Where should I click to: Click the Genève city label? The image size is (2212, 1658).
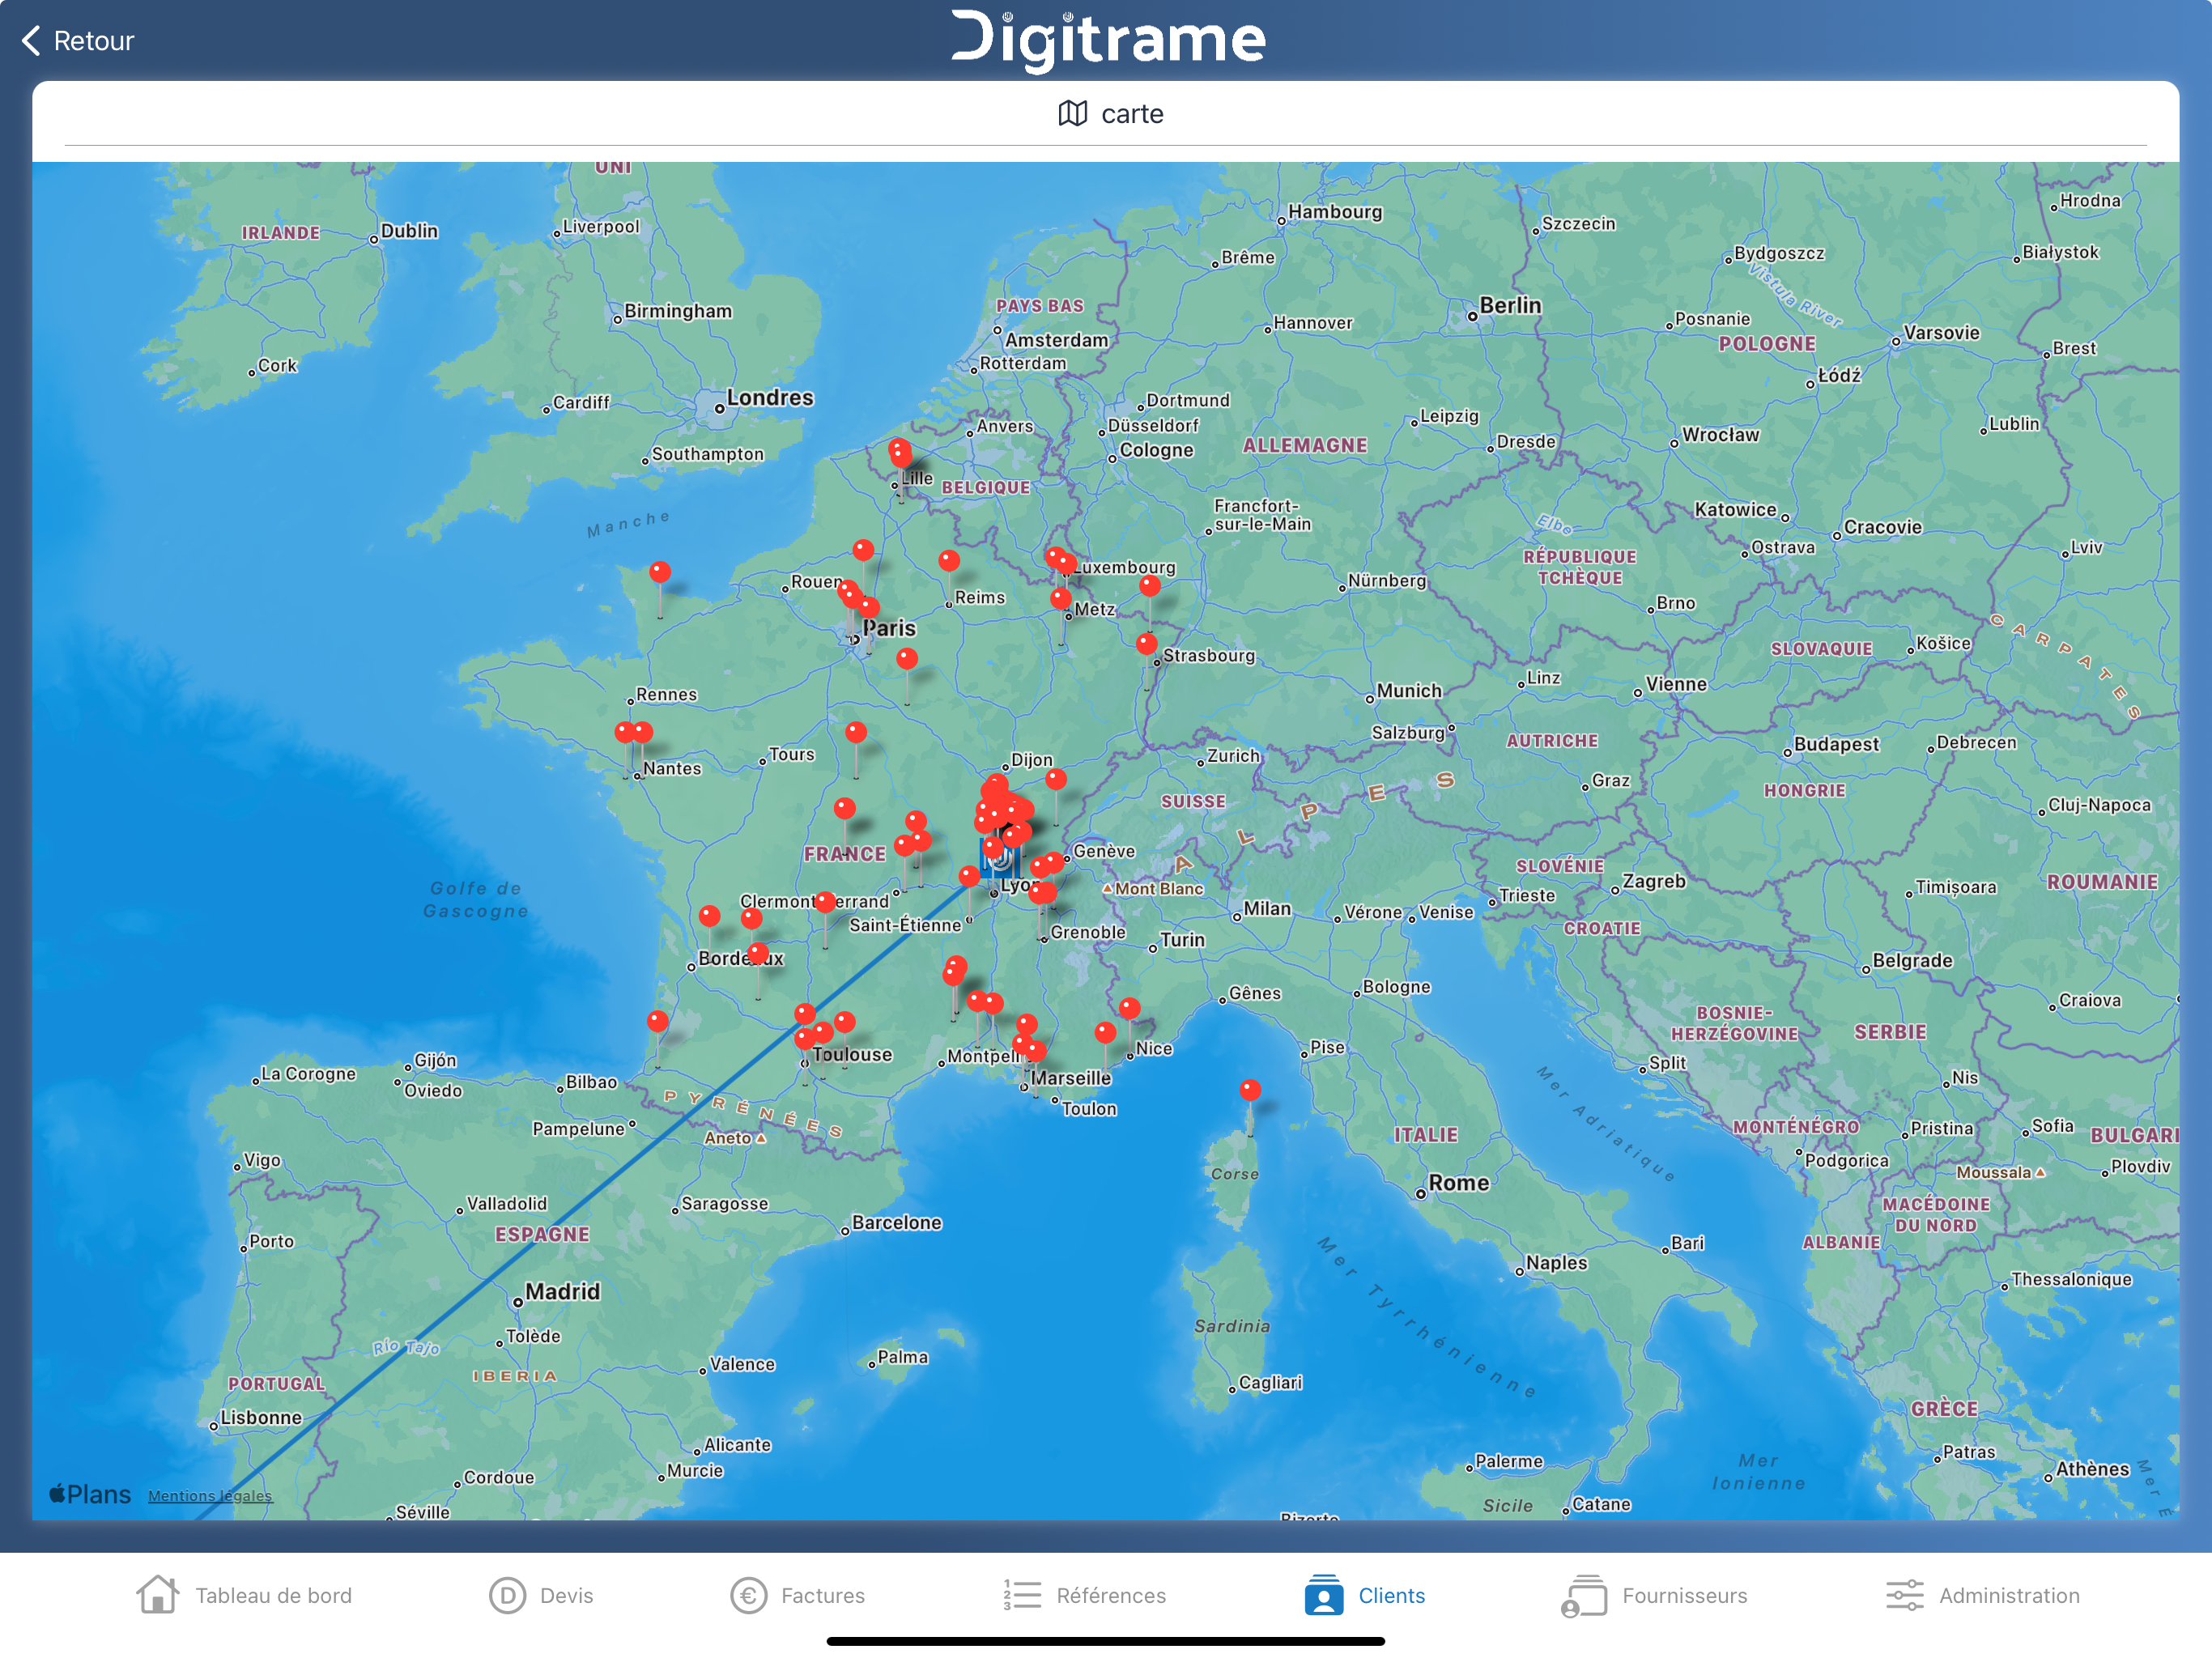[x=1104, y=851]
